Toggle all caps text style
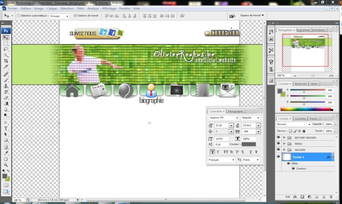 click(226, 152)
